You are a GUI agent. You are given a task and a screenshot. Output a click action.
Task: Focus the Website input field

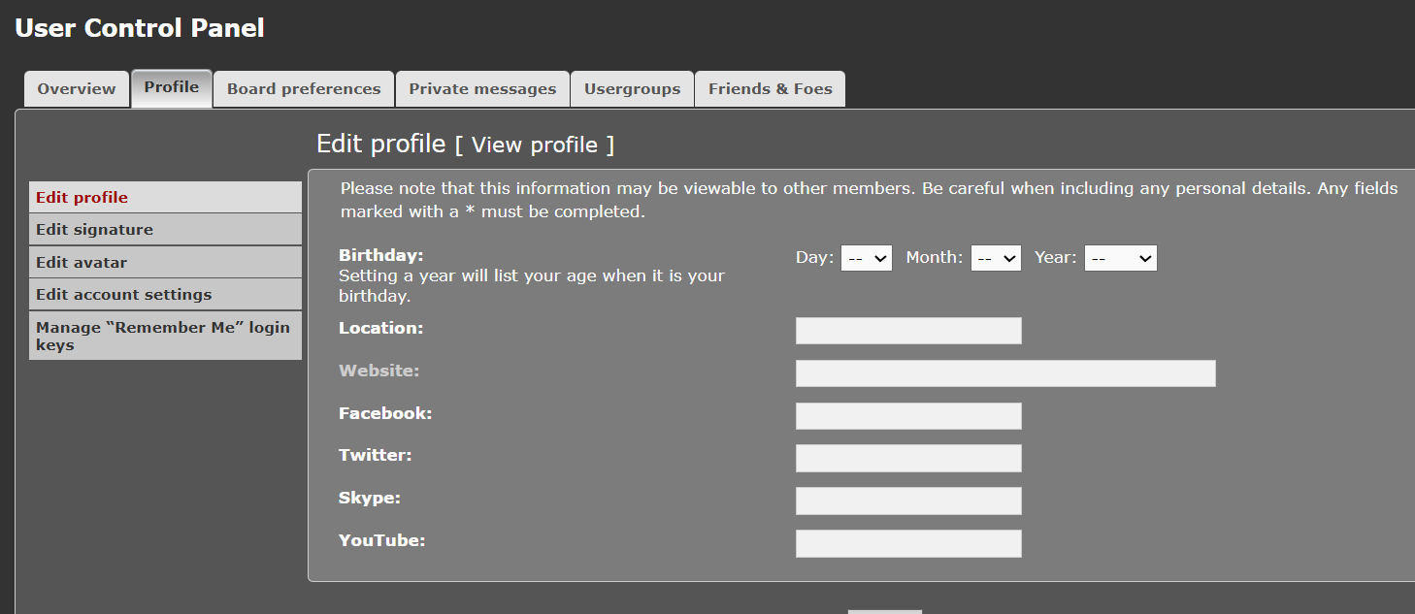[1005, 373]
